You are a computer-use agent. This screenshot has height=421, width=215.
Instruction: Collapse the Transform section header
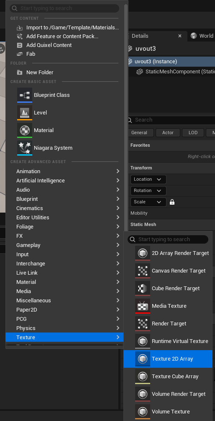pos(171,168)
